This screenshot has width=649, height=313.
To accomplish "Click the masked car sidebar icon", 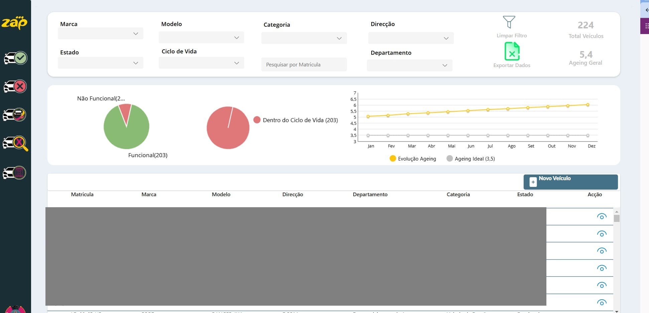I will (x=15, y=115).
